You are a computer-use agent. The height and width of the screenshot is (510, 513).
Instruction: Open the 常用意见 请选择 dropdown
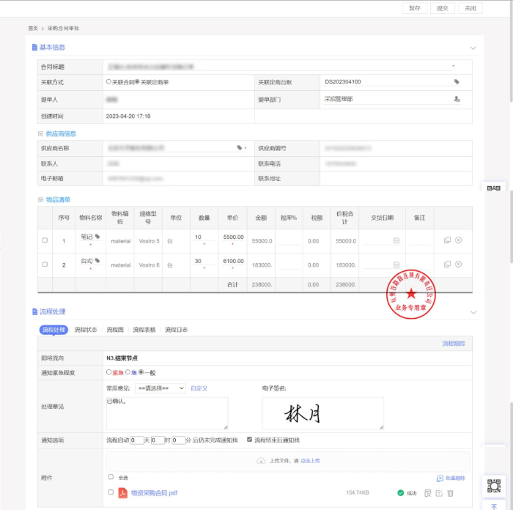pyautogui.click(x=160, y=388)
